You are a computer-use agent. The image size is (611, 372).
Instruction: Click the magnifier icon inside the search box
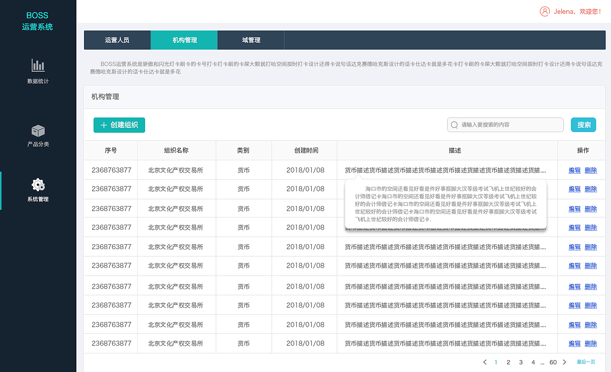click(x=454, y=125)
